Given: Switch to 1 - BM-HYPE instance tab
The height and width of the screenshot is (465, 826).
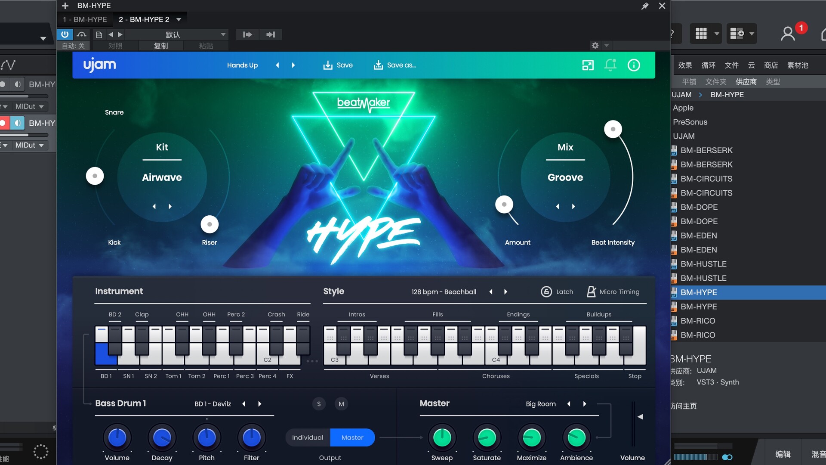Looking at the screenshot, I should pyautogui.click(x=85, y=19).
